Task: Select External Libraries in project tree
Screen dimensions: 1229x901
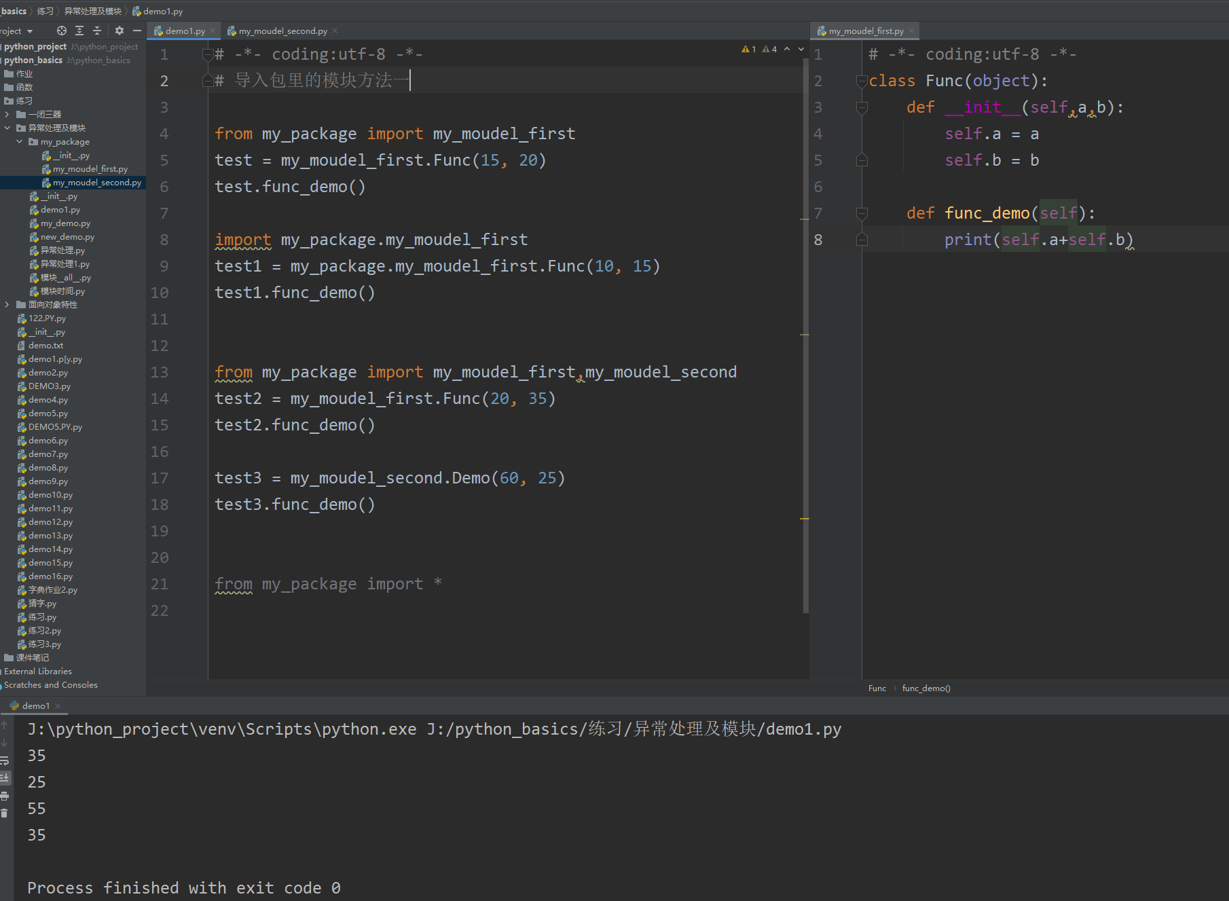Action: coord(37,671)
